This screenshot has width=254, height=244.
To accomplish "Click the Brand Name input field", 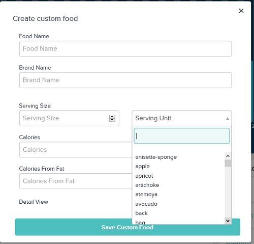I will (x=125, y=80).
